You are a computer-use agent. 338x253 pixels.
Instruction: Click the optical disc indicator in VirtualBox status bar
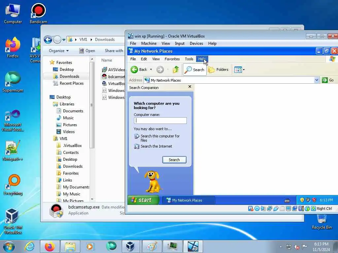(x=257, y=208)
